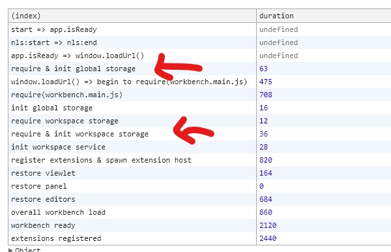Click duration value 63
Image resolution: width=391 pixels, height=252 pixels.
(x=263, y=69)
